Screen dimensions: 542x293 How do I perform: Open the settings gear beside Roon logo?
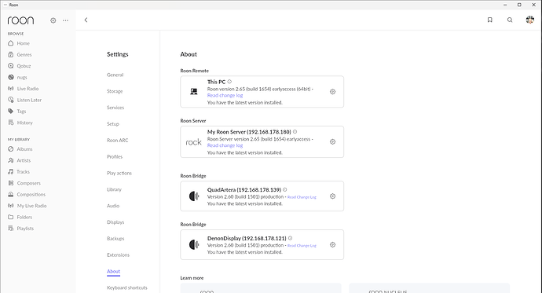tap(53, 20)
